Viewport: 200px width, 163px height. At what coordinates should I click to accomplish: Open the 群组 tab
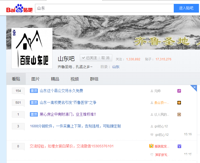coord(94,79)
